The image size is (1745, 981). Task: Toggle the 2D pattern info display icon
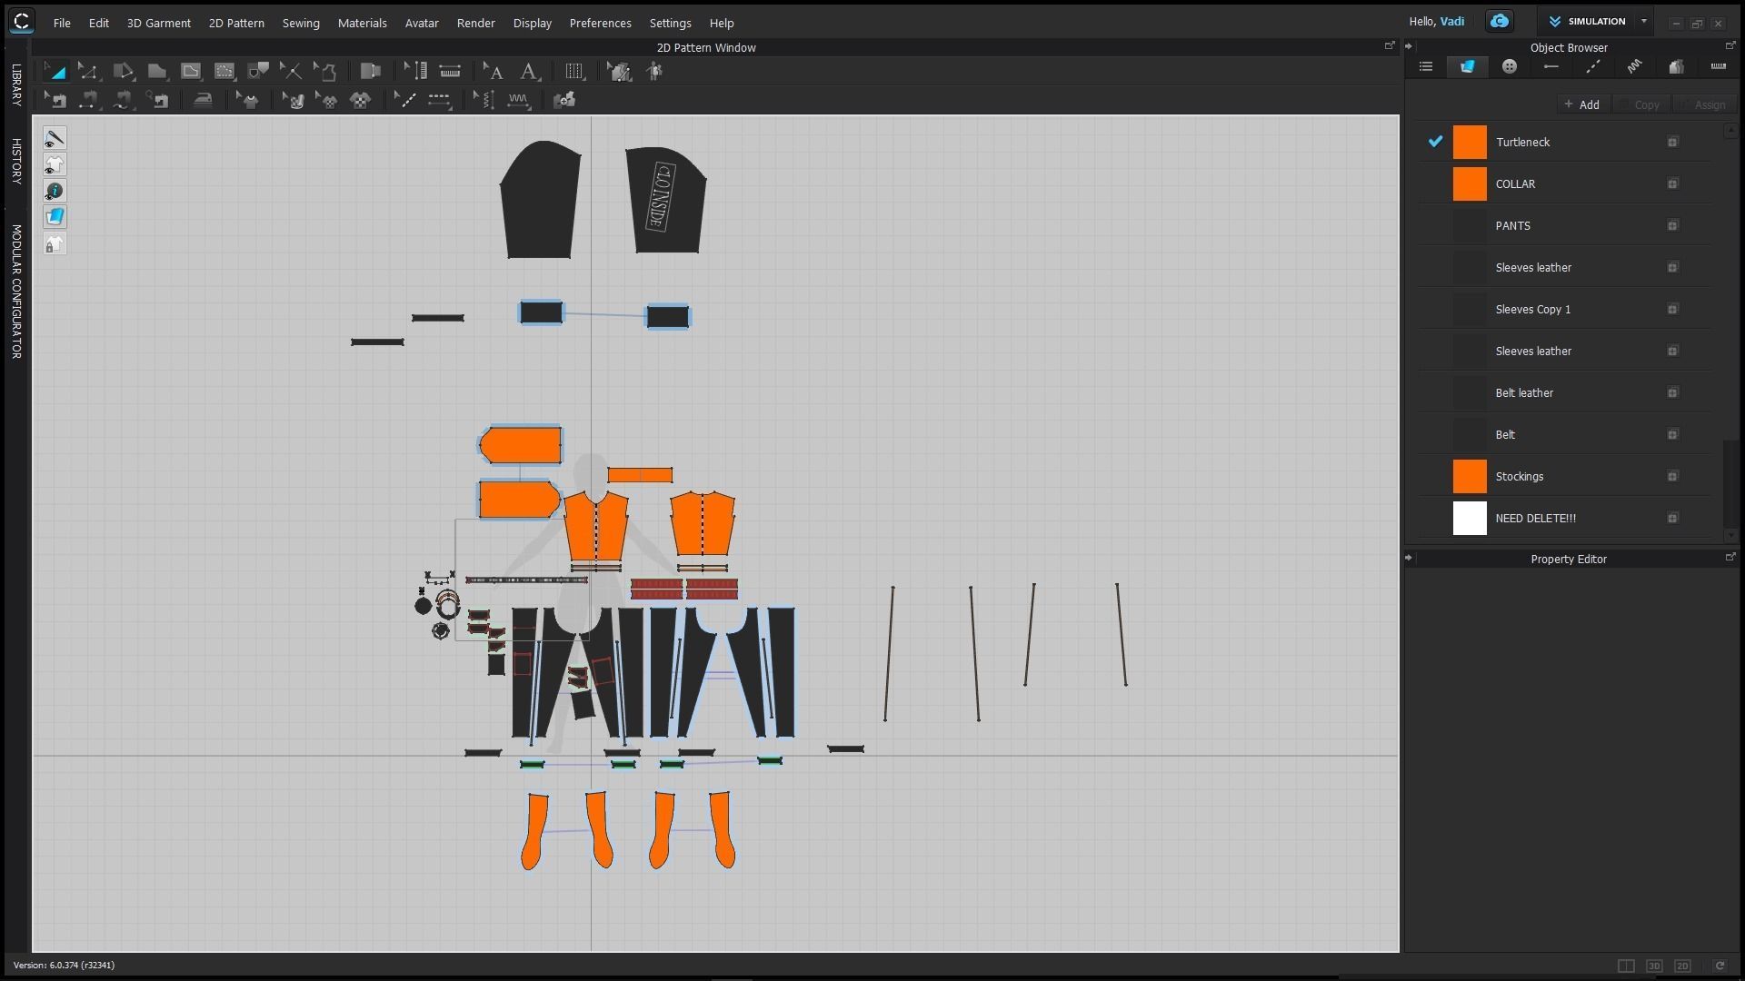click(55, 191)
